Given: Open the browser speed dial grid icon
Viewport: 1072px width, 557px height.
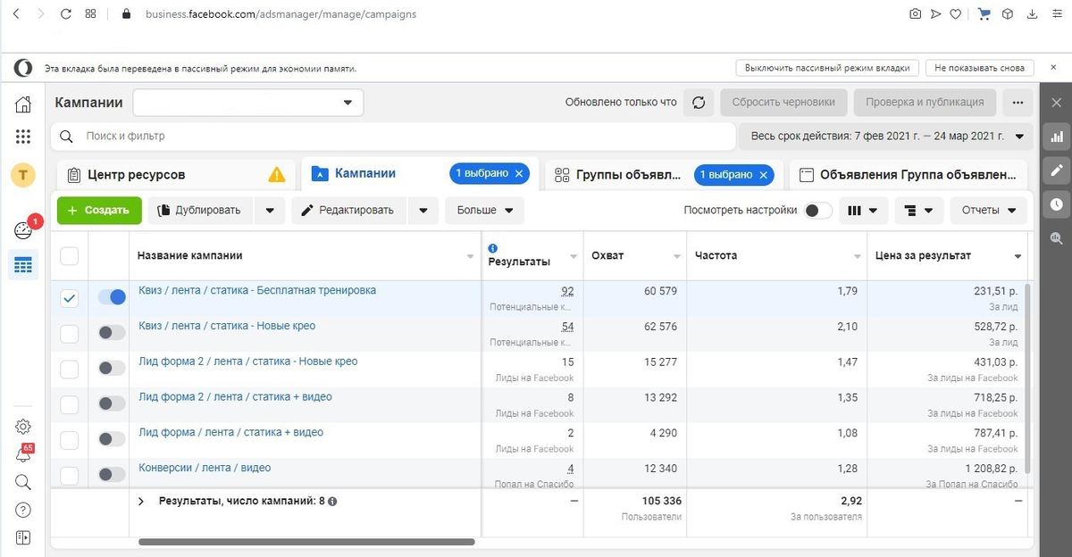Looking at the screenshot, I should (x=91, y=14).
